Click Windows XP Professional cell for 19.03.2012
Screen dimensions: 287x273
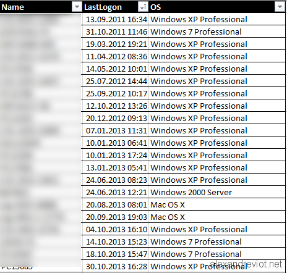click(x=217, y=44)
